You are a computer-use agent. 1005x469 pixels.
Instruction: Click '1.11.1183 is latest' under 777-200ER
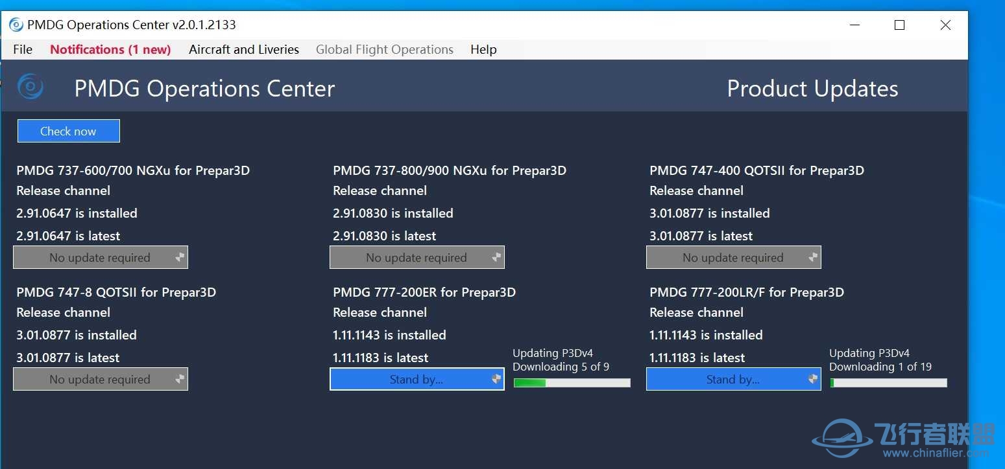[381, 358]
